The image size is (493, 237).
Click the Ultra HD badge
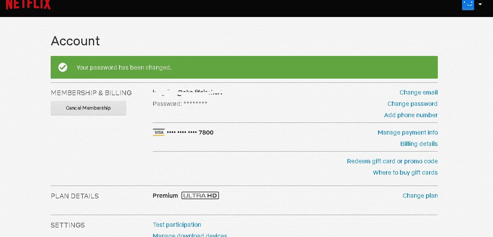coord(200,195)
